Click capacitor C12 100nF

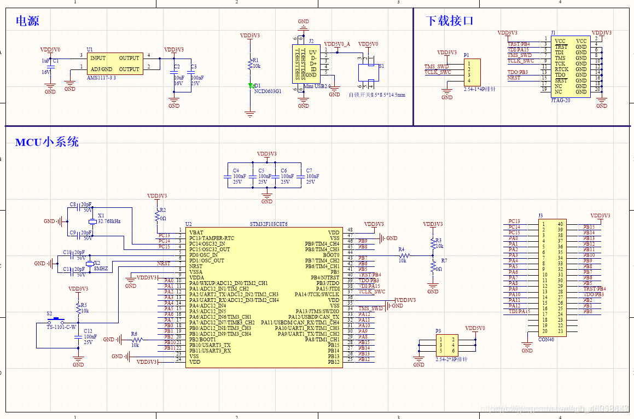[78, 336]
